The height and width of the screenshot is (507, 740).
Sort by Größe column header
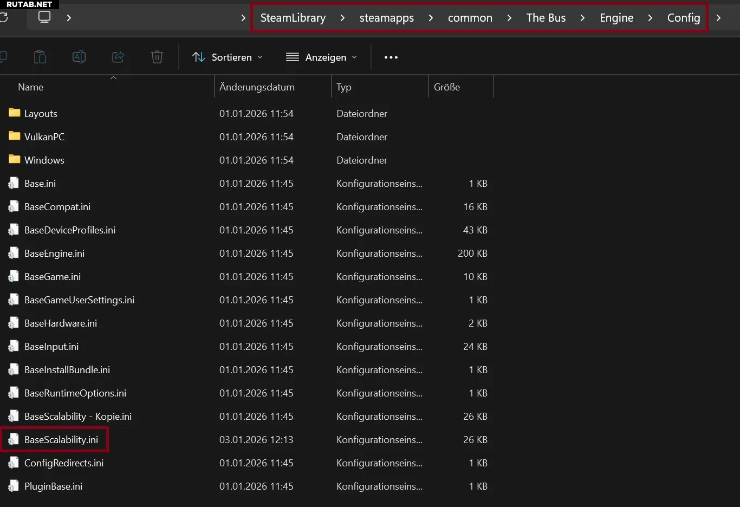click(447, 87)
